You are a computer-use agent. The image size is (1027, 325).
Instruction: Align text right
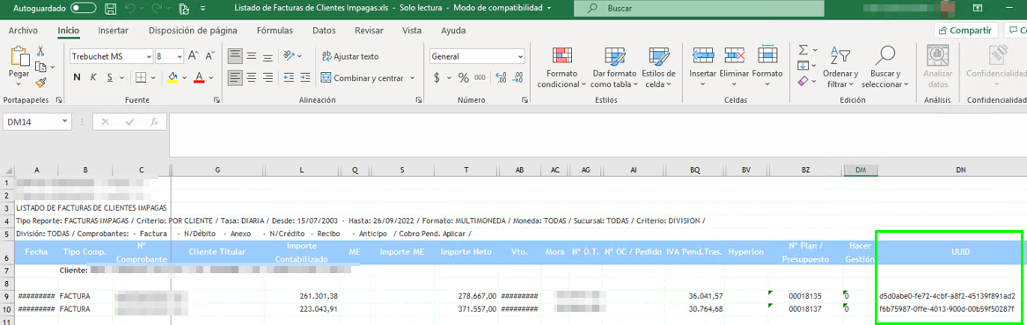coord(268,78)
